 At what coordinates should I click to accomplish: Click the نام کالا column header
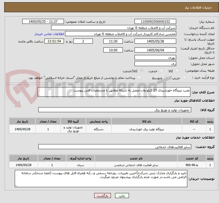(x=147, y=121)
